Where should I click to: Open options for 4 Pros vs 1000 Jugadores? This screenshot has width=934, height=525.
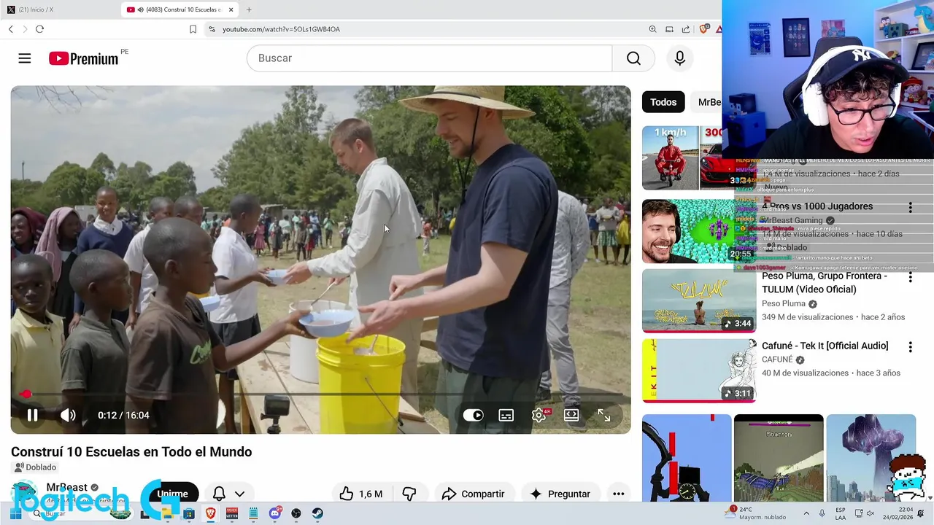point(910,208)
